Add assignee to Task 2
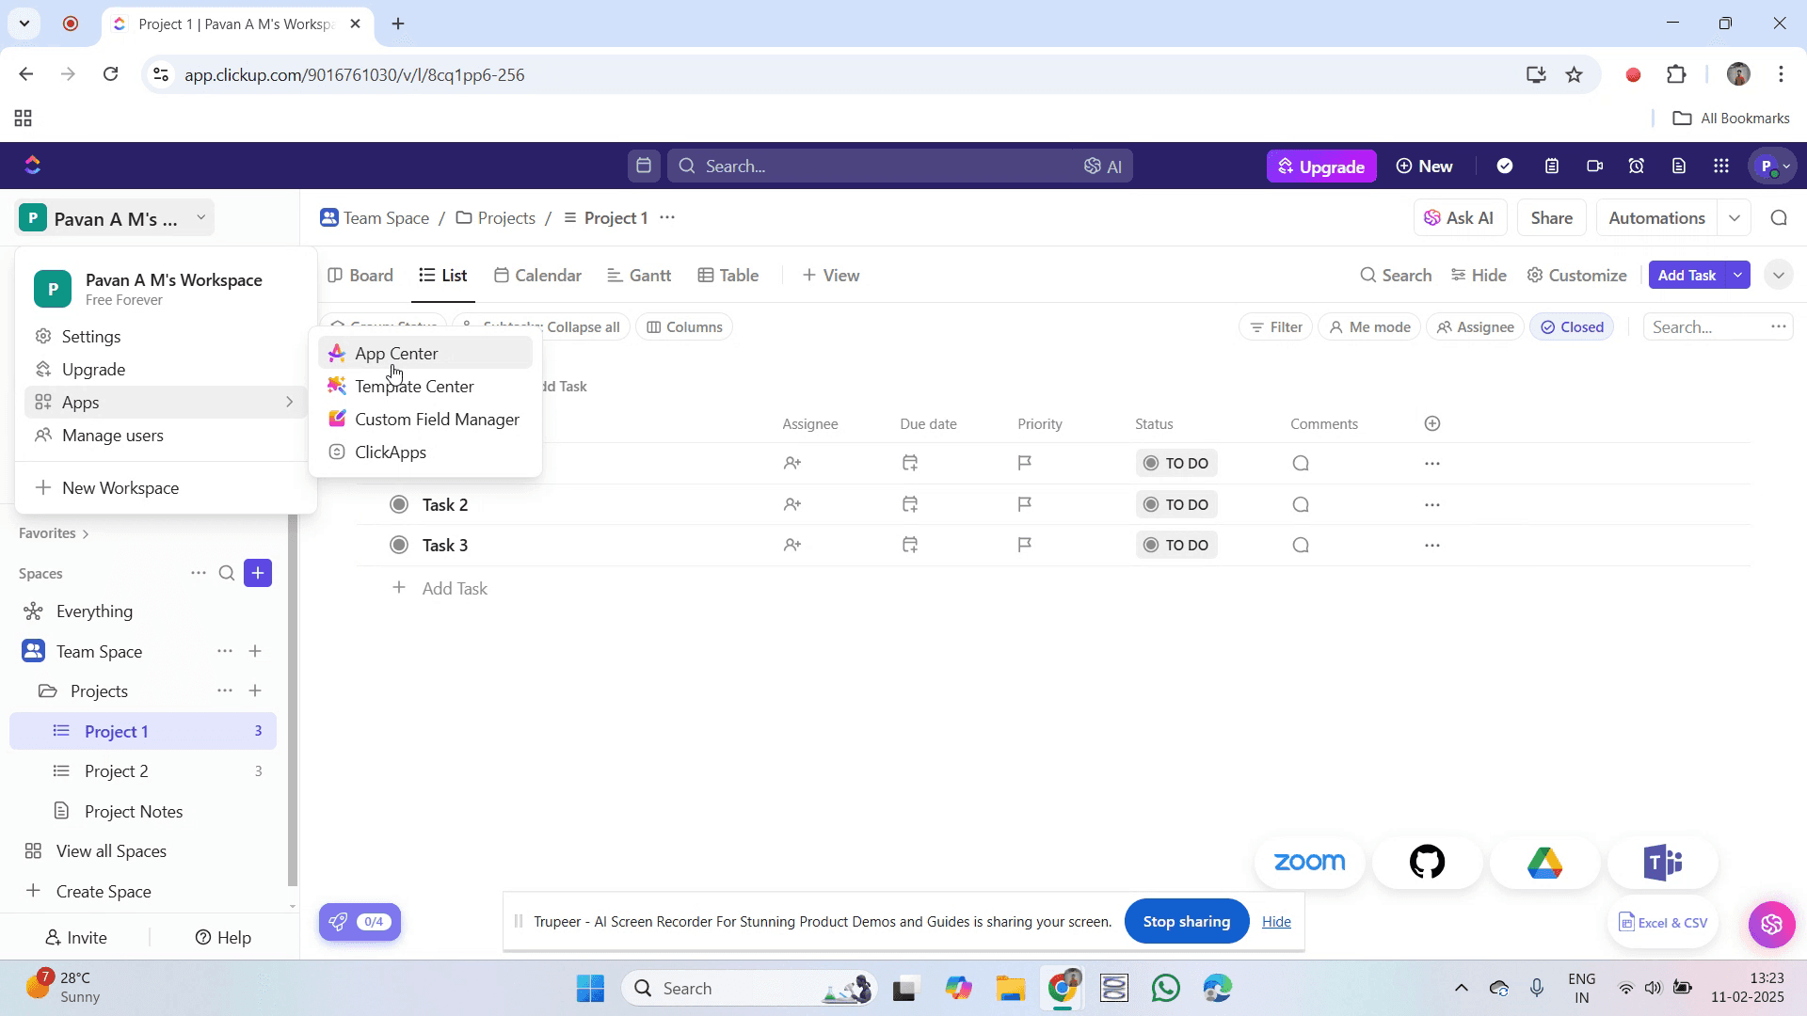Viewport: 1807px width, 1016px height. click(792, 504)
